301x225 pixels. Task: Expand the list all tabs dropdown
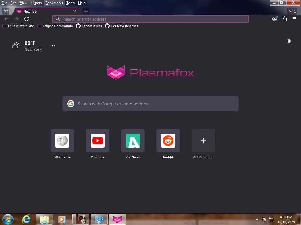pos(292,11)
